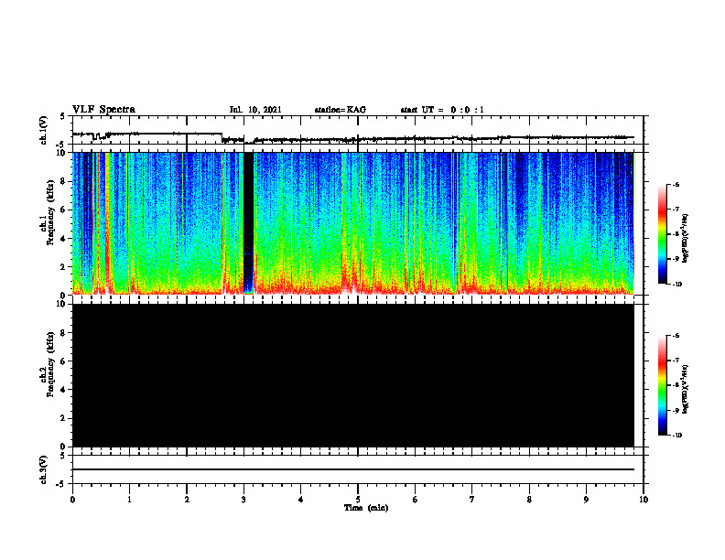This screenshot has height=560, width=725.
Task: Click the "station=KAG" header text
Action: [x=340, y=110]
